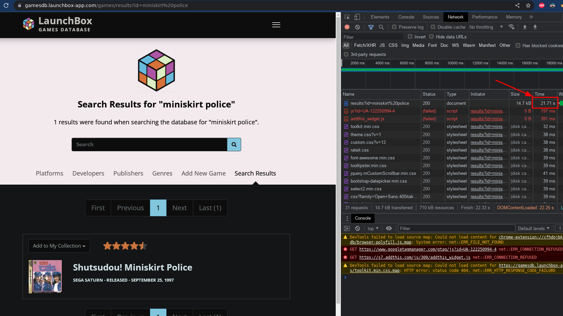Image resolution: width=563 pixels, height=316 pixels.
Task: Filter requests by Fetch/XHR
Action: coord(365,45)
